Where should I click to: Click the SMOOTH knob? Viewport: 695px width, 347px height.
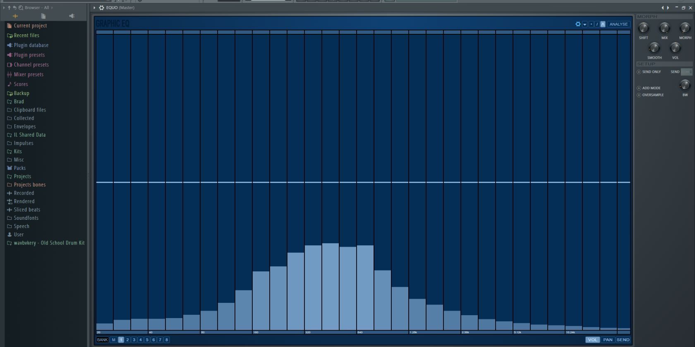pyautogui.click(x=654, y=48)
